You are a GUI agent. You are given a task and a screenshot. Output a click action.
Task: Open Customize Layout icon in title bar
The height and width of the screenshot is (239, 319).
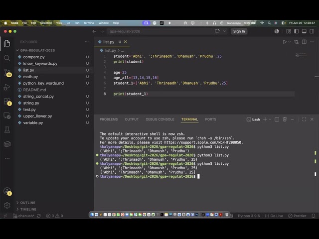289,31
